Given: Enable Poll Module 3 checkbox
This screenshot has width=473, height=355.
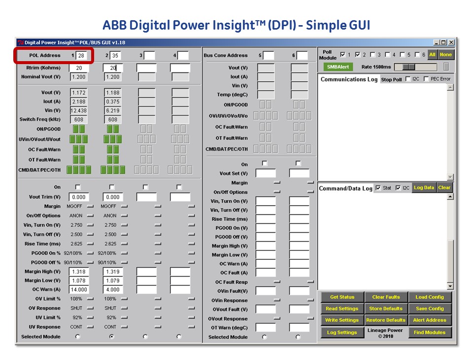Looking at the screenshot, I should pos(373,55).
